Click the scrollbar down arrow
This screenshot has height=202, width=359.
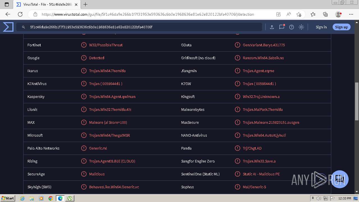(x=356, y=192)
